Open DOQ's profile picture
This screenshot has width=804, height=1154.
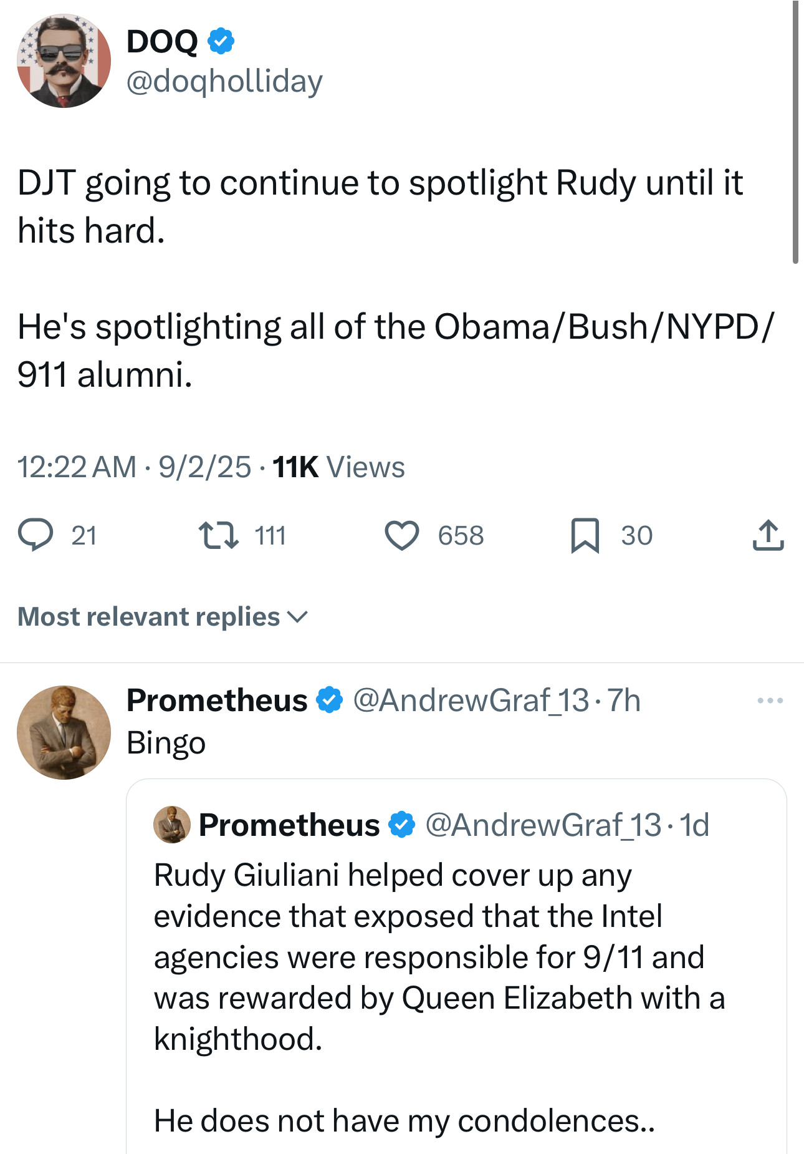pos(64,61)
